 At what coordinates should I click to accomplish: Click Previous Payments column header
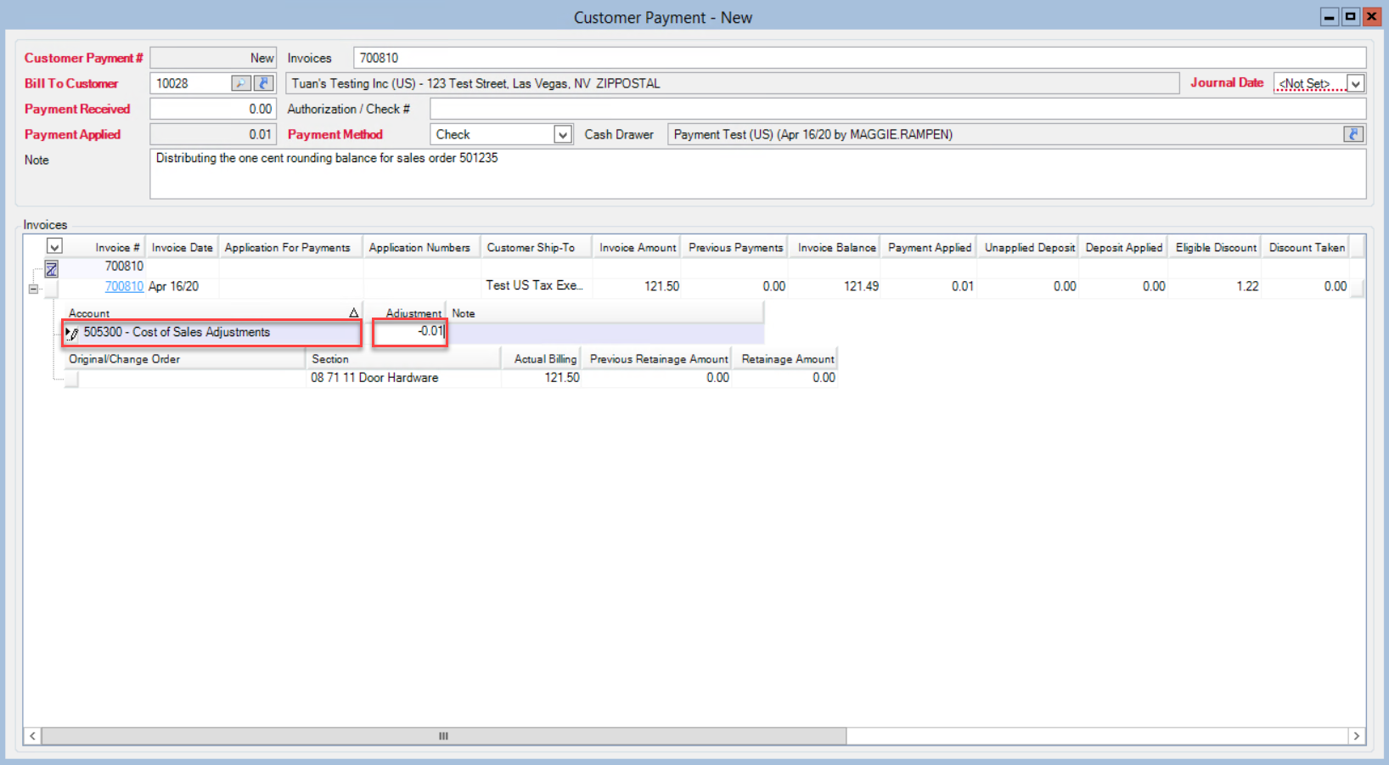(735, 247)
